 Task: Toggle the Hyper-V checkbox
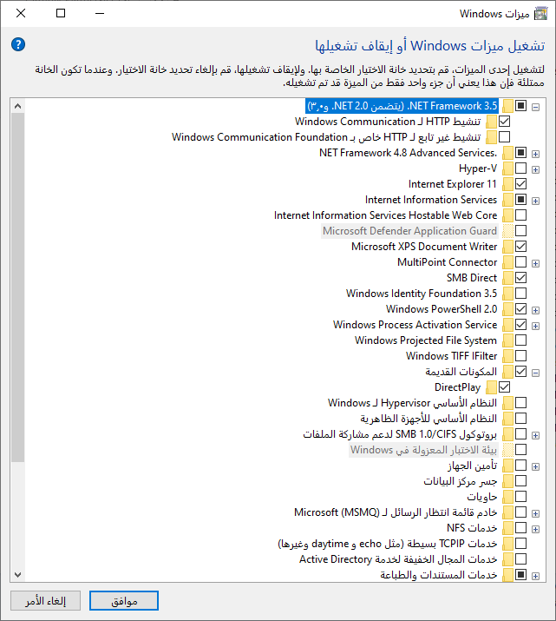click(520, 168)
